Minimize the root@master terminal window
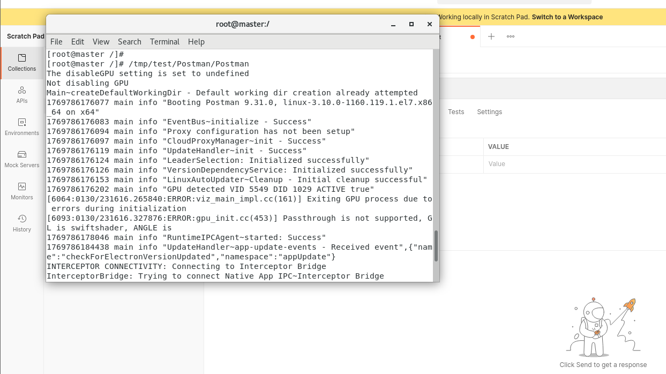 click(394, 24)
